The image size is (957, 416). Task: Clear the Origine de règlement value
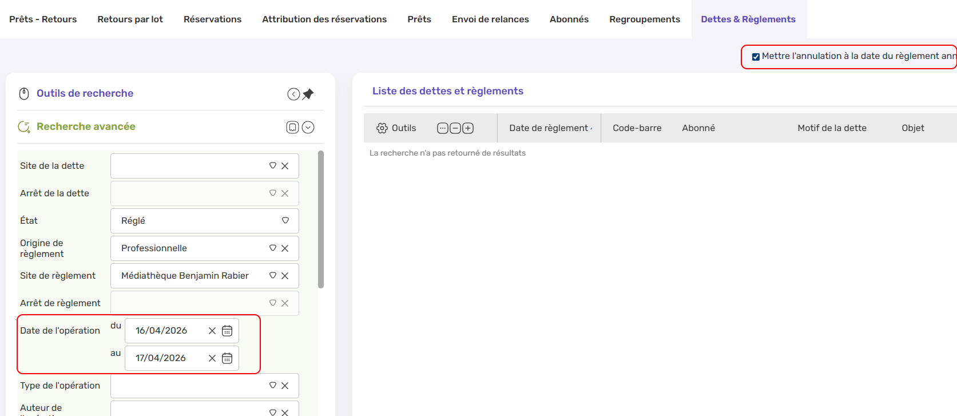285,248
